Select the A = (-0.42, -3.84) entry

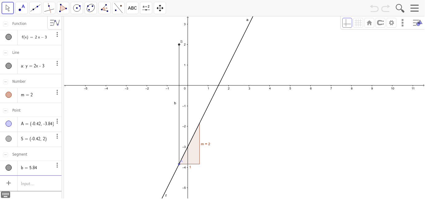[x=37, y=124]
